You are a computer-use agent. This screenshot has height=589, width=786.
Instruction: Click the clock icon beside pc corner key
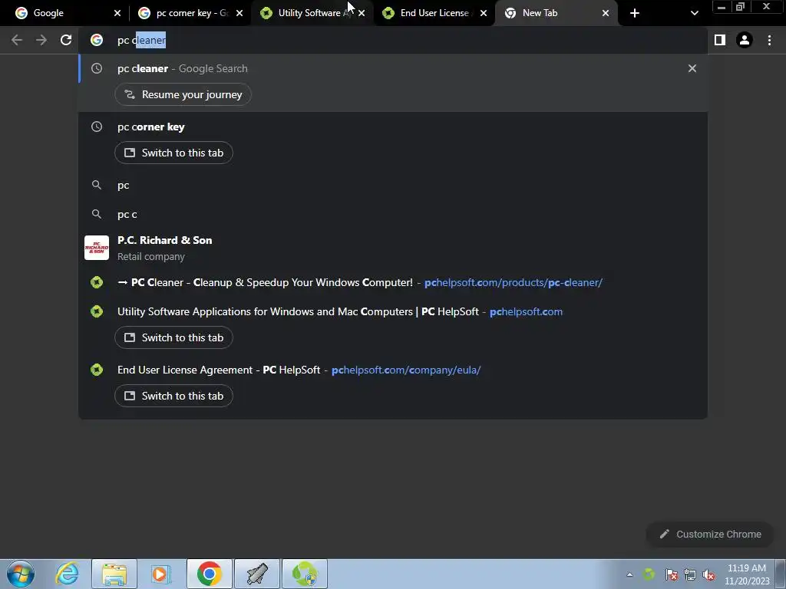[x=97, y=127]
